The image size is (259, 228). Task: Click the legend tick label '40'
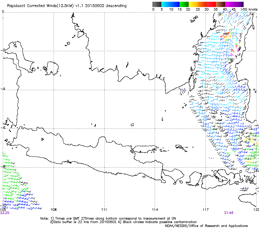point(225,9)
